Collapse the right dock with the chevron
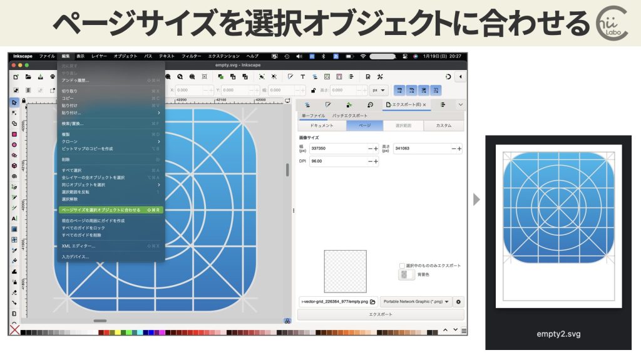 460,104
